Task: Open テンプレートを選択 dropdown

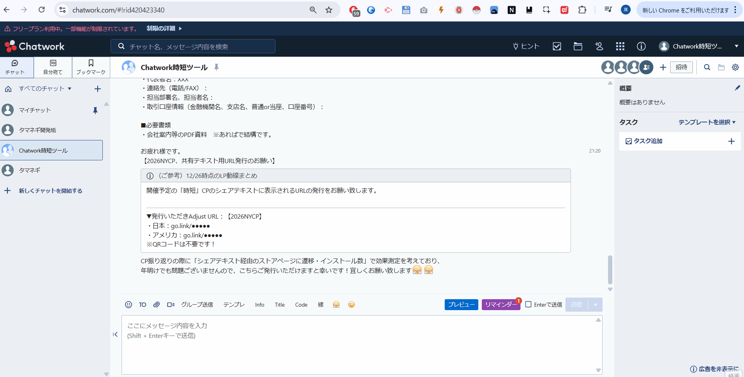Action: 707,122
